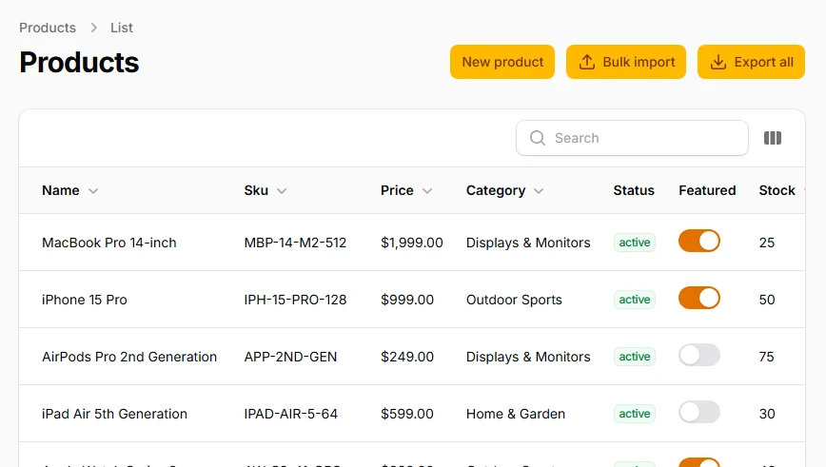
Task: Click stock value 75
Action: (766, 357)
